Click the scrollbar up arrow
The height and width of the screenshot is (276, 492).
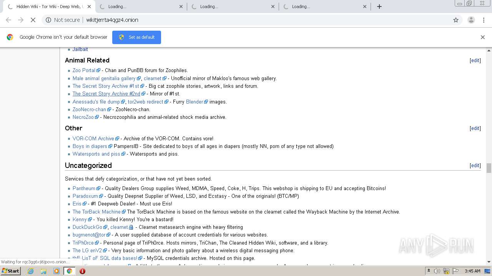[489, 50]
